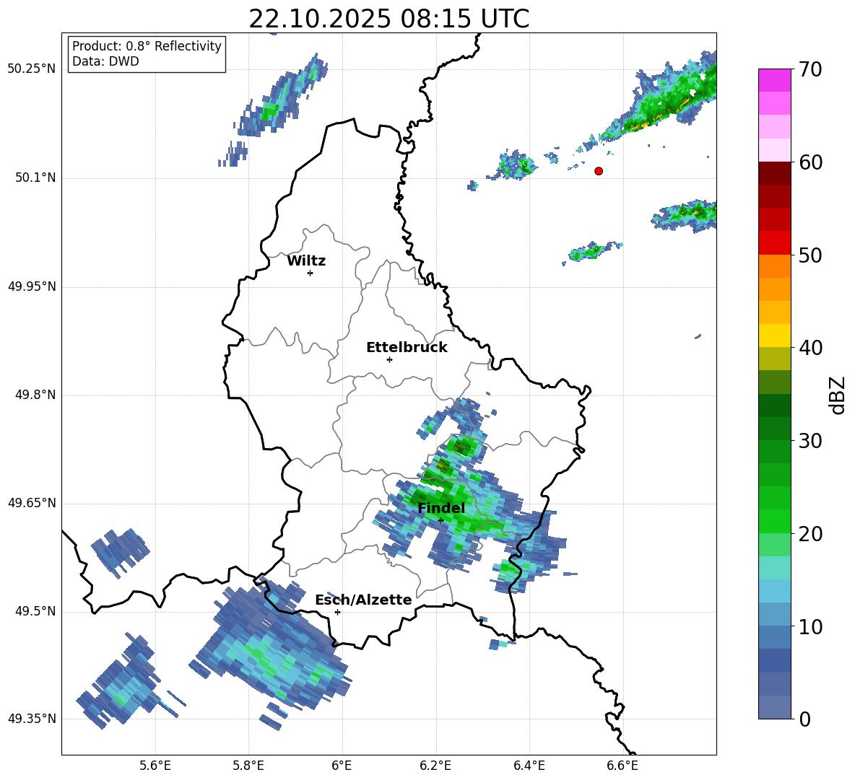Click the 60 value on colorbar
The image size is (855, 780).
click(810, 162)
